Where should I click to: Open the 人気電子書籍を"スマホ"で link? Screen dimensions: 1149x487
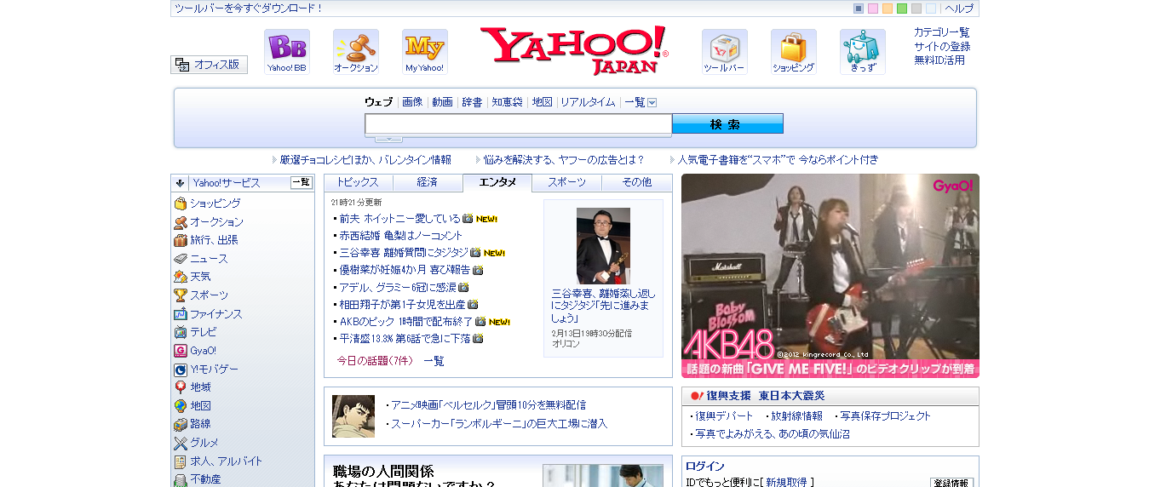(x=778, y=160)
